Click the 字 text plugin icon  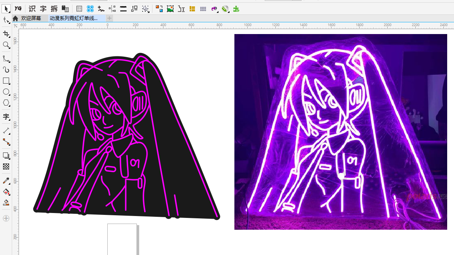43,9
